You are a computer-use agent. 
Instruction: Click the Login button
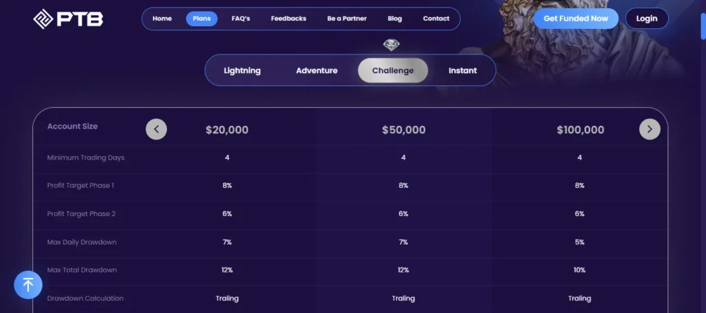tap(647, 19)
